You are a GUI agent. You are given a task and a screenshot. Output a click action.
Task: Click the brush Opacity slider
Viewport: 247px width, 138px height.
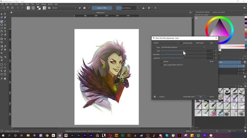(x=102, y=8)
